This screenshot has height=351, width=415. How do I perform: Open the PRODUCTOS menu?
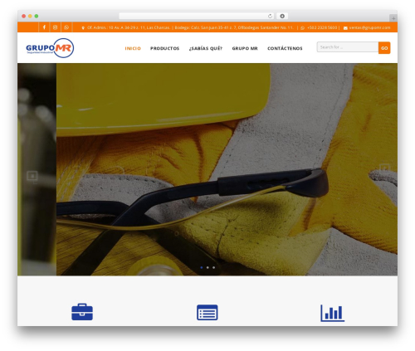[165, 48]
